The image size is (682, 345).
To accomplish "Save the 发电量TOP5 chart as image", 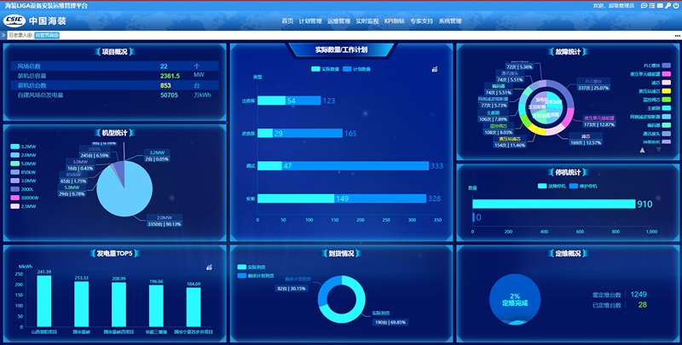I will pyautogui.click(x=209, y=267).
